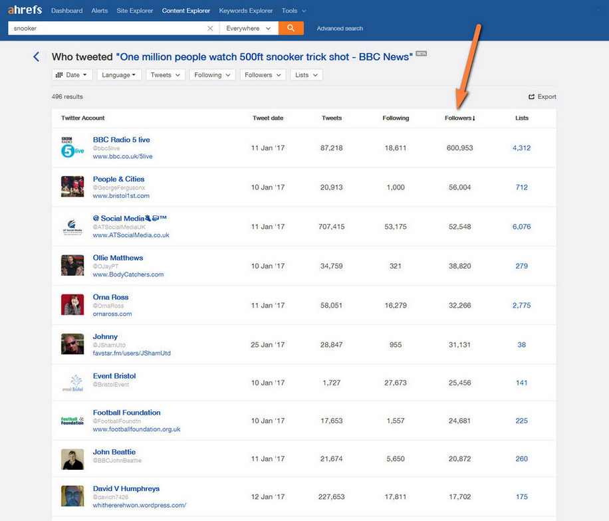This screenshot has height=521, width=609.
Task: Open Johnny account link
Action: point(105,337)
